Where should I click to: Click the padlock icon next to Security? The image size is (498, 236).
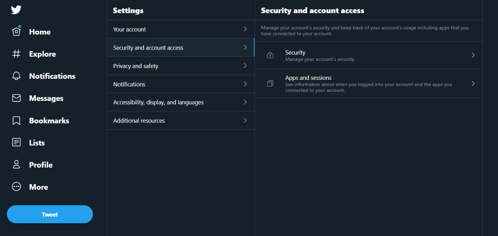[270, 55]
